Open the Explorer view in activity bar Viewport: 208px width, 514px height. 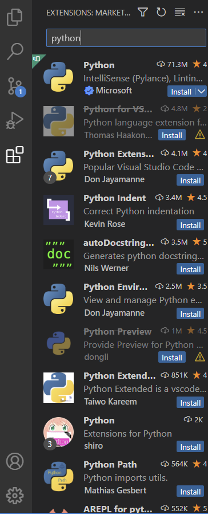[15, 17]
